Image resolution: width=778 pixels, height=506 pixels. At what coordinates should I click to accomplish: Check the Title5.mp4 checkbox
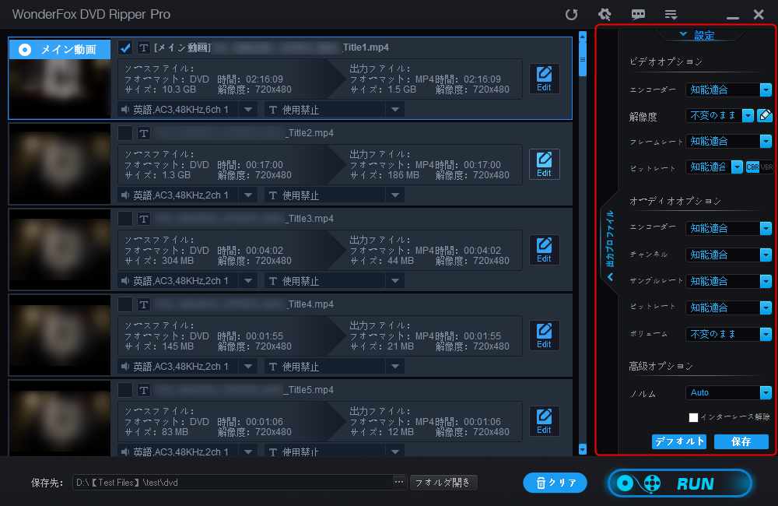point(125,390)
